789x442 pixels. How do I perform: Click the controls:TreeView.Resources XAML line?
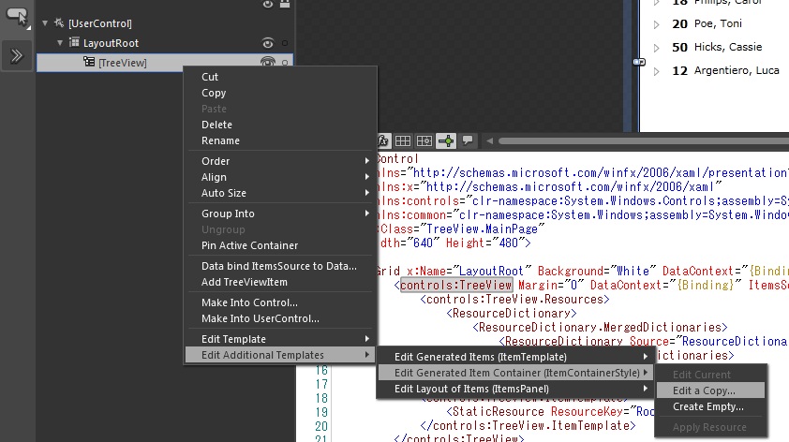coord(514,299)
